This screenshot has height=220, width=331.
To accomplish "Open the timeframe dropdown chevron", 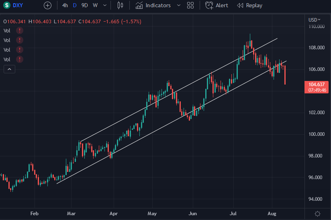I will coord(105,5).
